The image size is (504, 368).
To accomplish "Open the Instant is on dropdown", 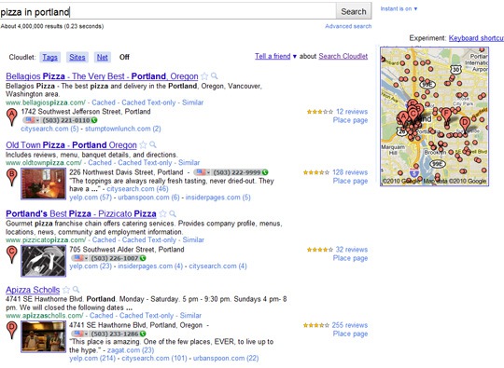I will click(x=399, y=8).
